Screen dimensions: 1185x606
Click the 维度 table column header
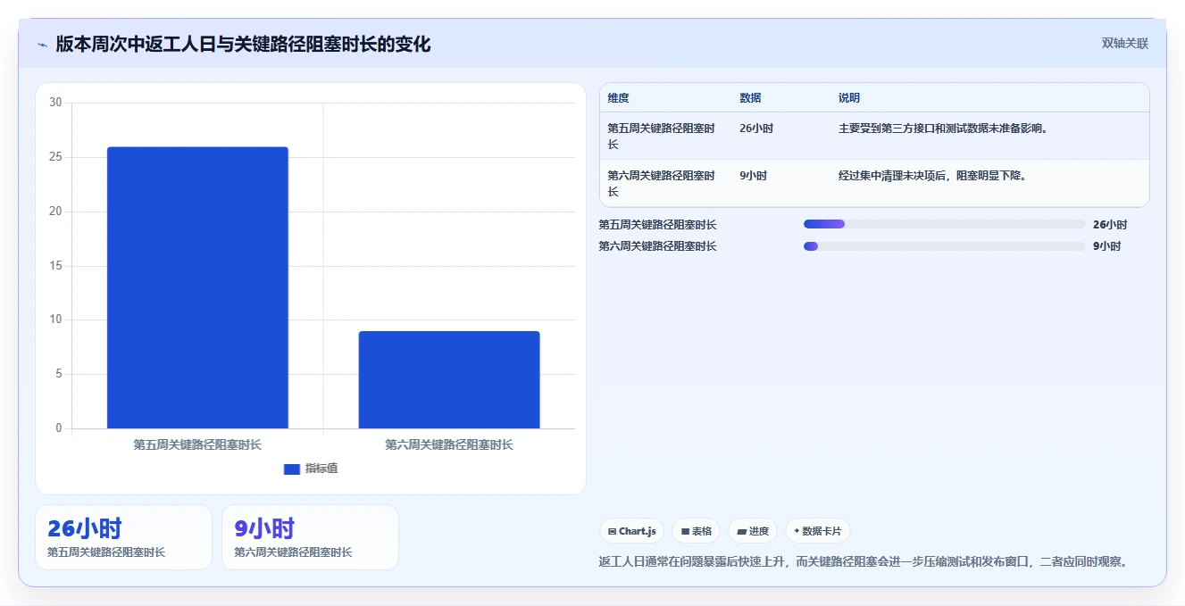[x=618, y=98]
